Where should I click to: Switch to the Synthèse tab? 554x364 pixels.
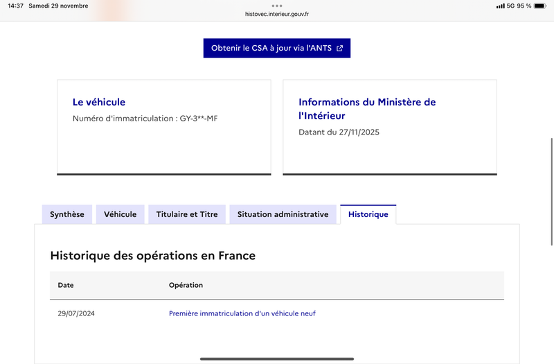tap(67, 214)
